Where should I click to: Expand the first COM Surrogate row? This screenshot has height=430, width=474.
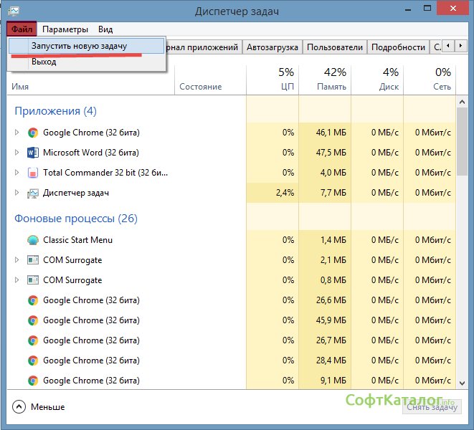[17, 260]
